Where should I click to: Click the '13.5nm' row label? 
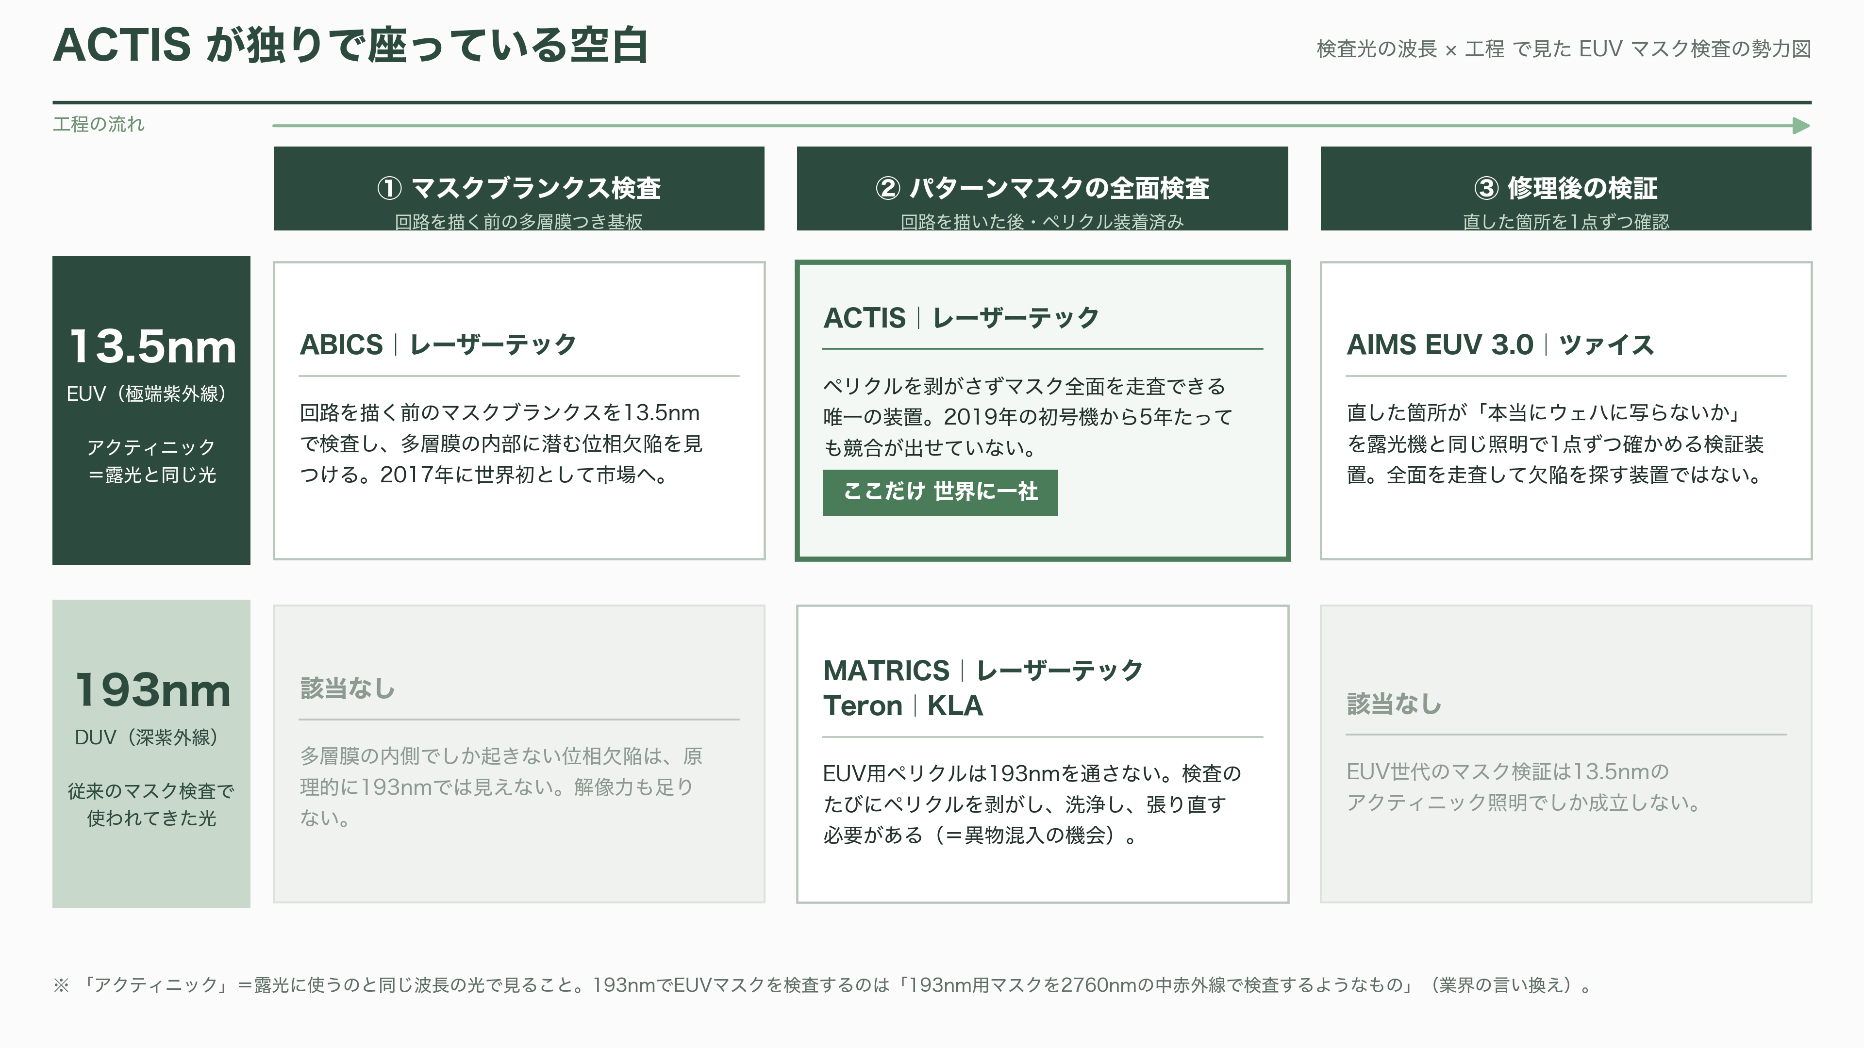[153, 346]
